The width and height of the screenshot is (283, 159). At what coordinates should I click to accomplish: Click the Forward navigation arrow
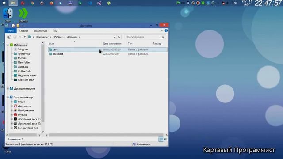pos(15,37)
